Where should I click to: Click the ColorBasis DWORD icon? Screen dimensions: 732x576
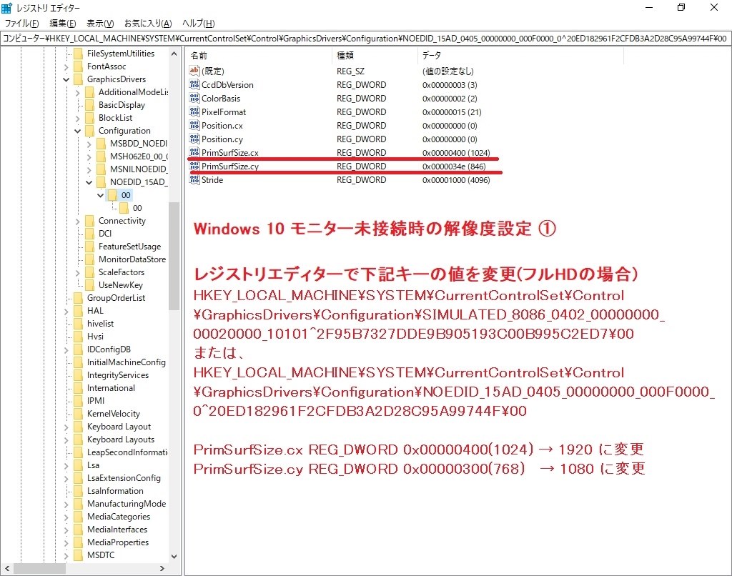click(194, 98)
